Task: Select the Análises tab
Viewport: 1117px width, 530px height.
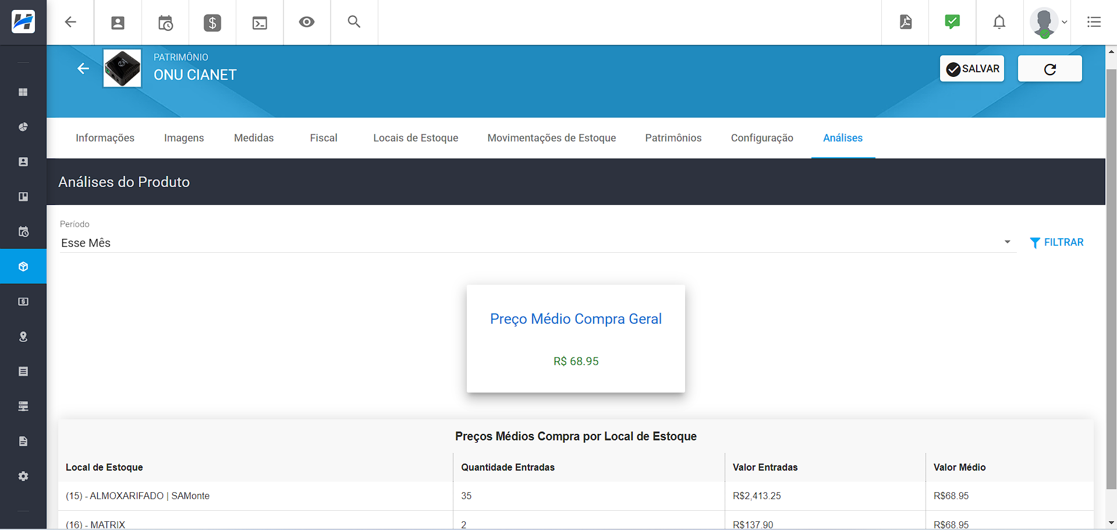Action: (x=843, y=138)
